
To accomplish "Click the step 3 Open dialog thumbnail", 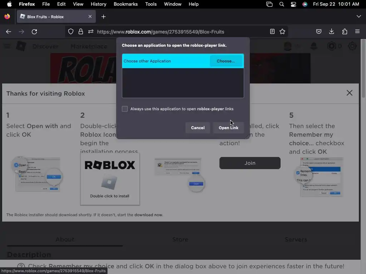I will [x=180, y=175].
